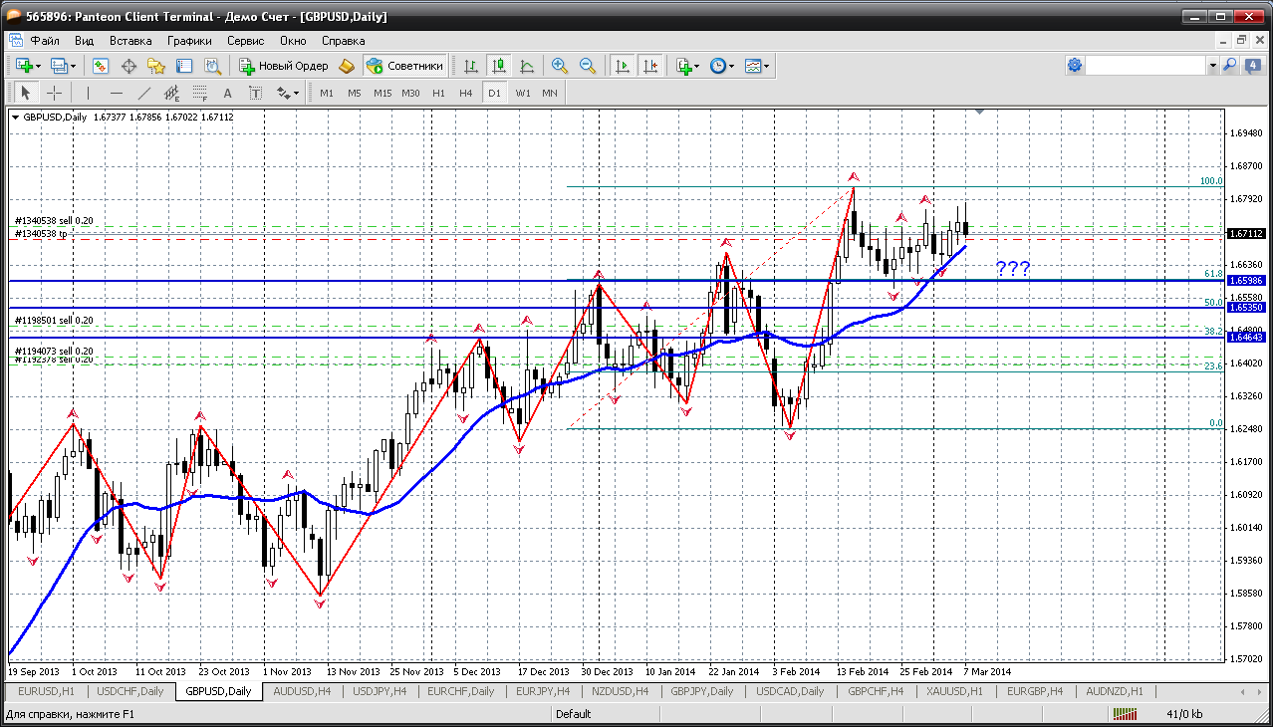Click into the toolbar search field
Image resolution: width=1273 pixels, height=727 pixels.
[1146, 66]
